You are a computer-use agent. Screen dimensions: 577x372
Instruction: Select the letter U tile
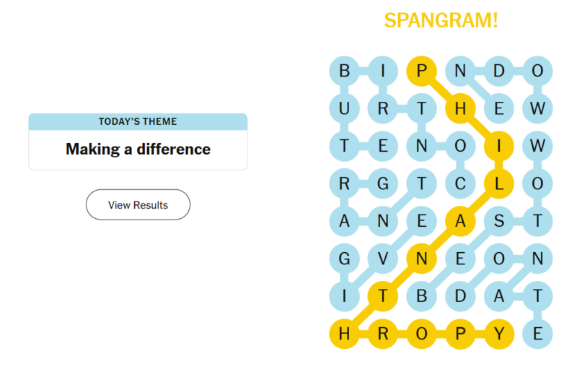[x=344, y=108]
